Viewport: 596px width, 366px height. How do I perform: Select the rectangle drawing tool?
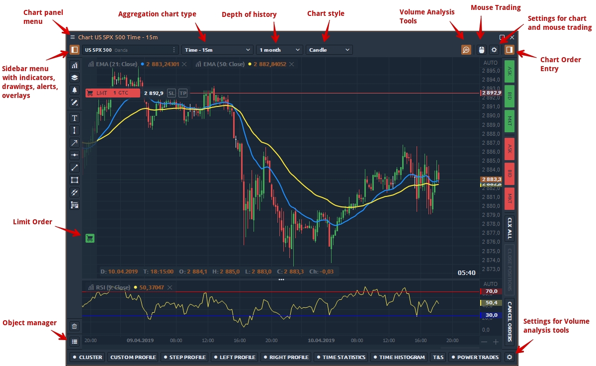pos(75,180)
